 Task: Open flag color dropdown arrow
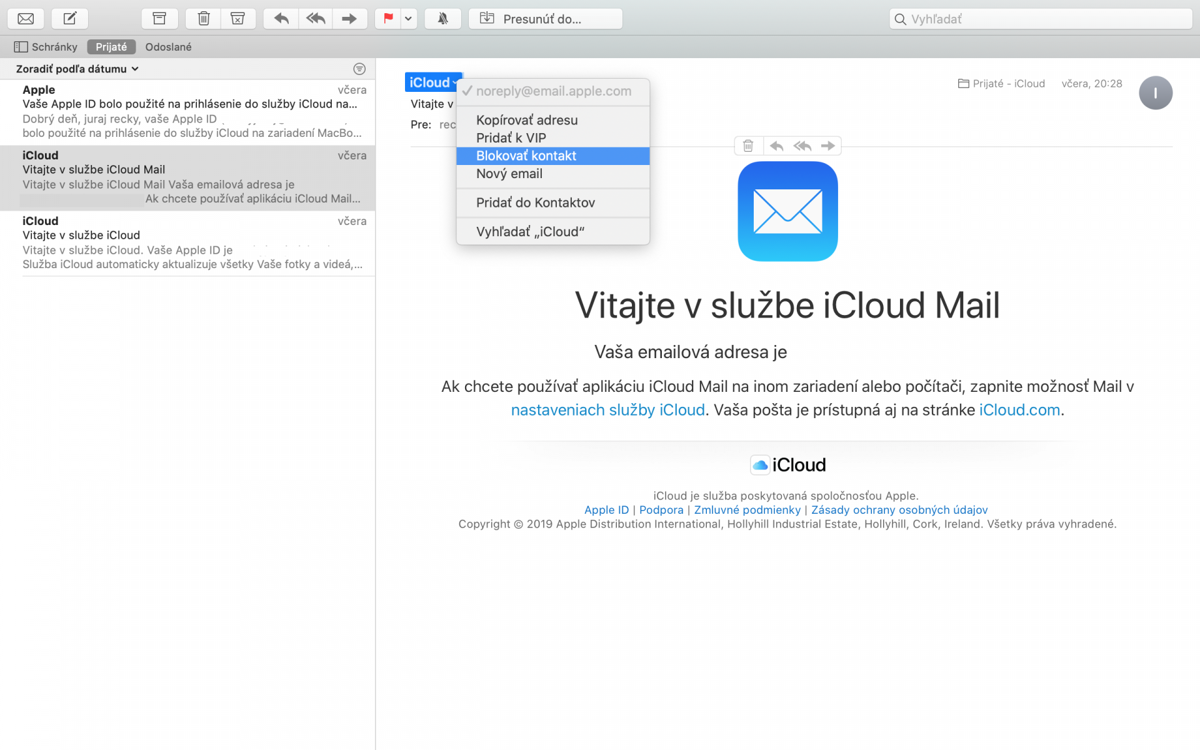[409, 19]
